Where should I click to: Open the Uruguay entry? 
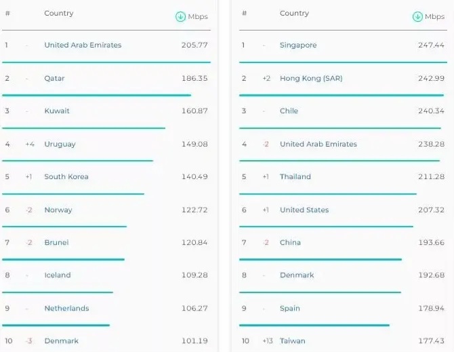(60, 144)
